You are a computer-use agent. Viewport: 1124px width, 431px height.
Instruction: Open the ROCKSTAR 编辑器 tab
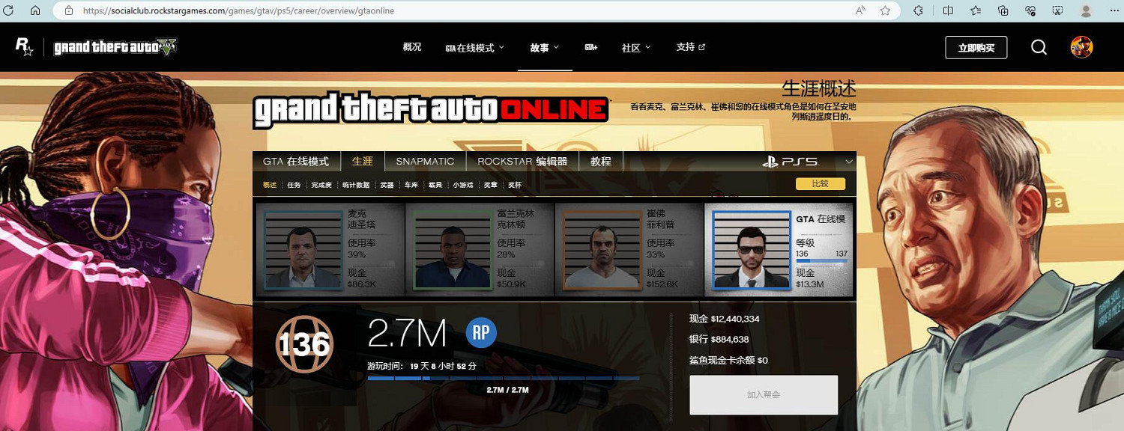point(522,160)
